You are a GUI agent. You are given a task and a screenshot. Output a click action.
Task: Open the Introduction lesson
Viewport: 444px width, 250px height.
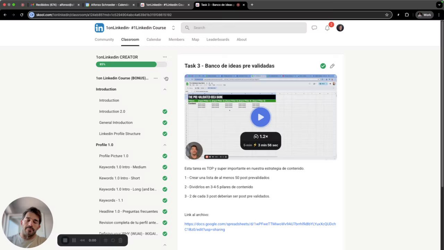[109, 100]
